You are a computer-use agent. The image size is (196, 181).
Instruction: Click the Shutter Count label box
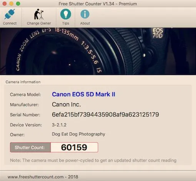click(30, 147)
